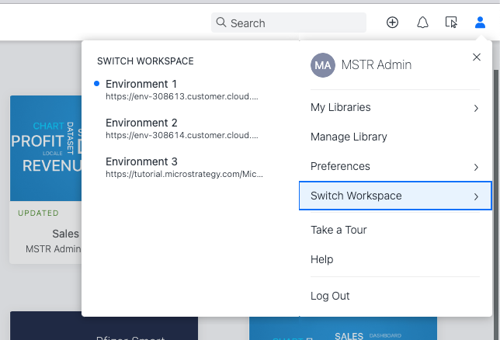
Task: Click the cursor selection mode icon
Action: pyautogui.click(x=451, y=23)
